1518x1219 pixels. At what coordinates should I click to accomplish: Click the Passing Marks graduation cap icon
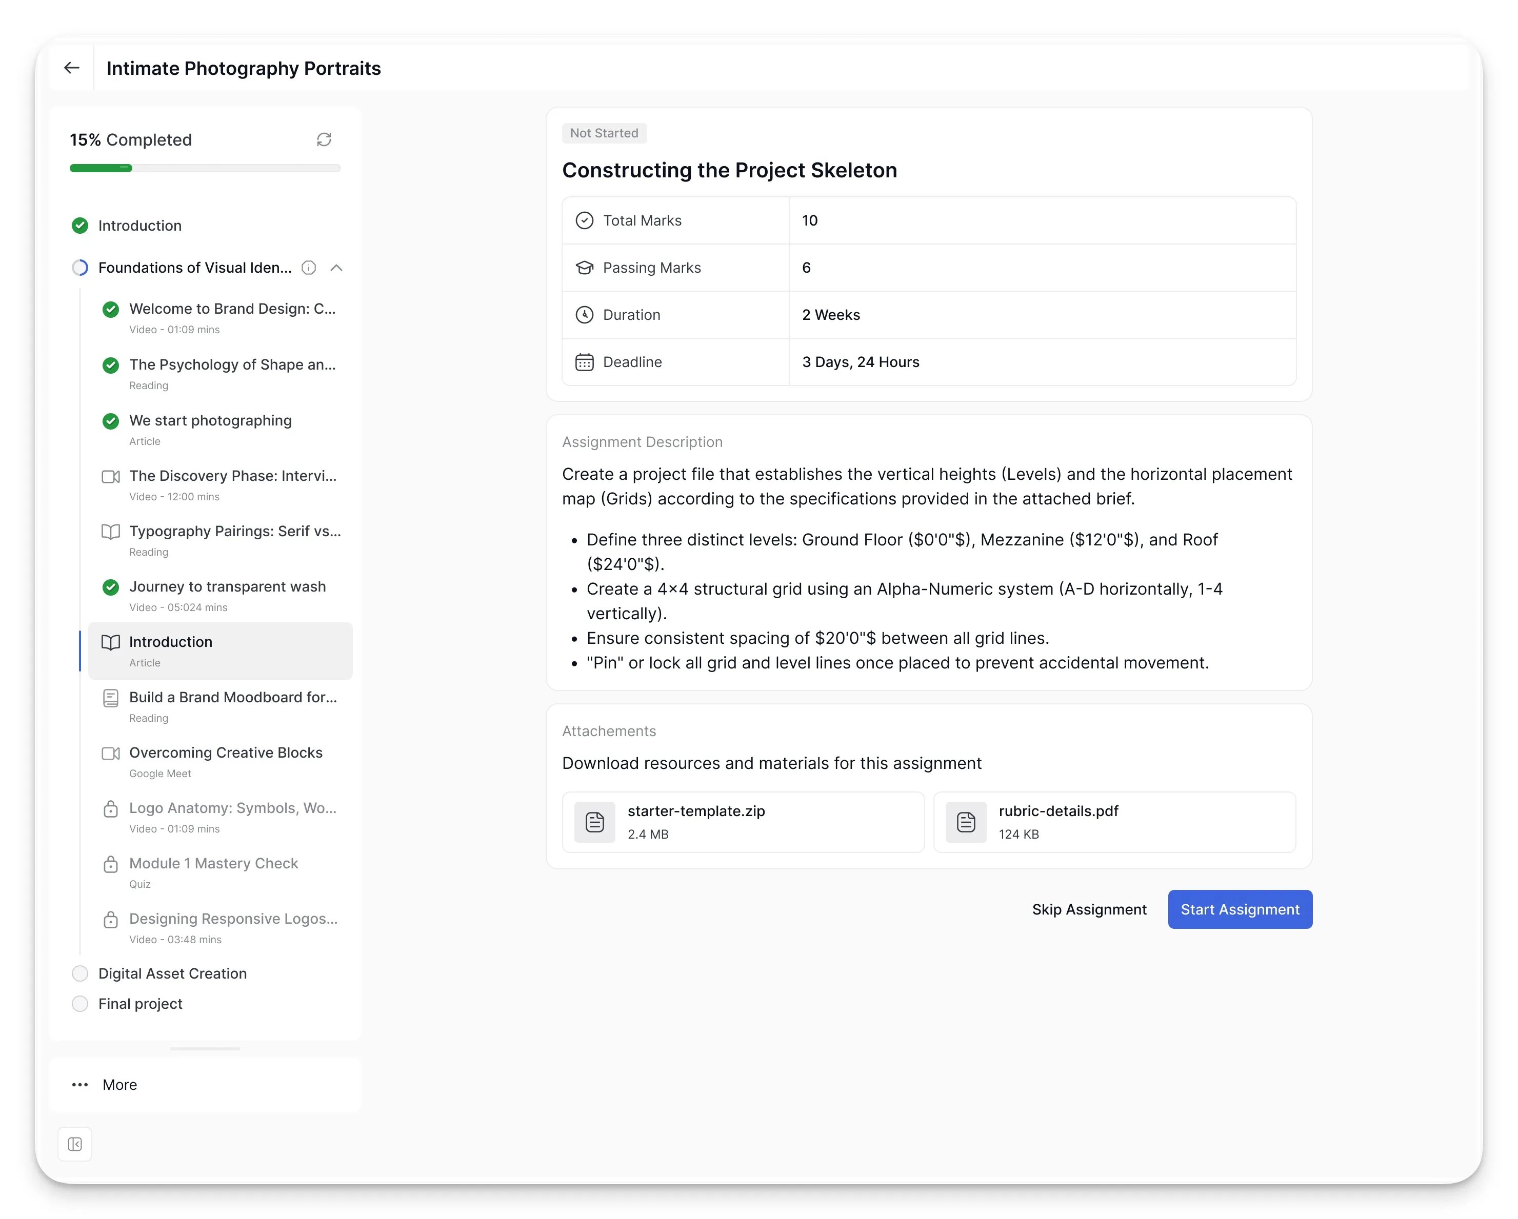click(585, 268)
